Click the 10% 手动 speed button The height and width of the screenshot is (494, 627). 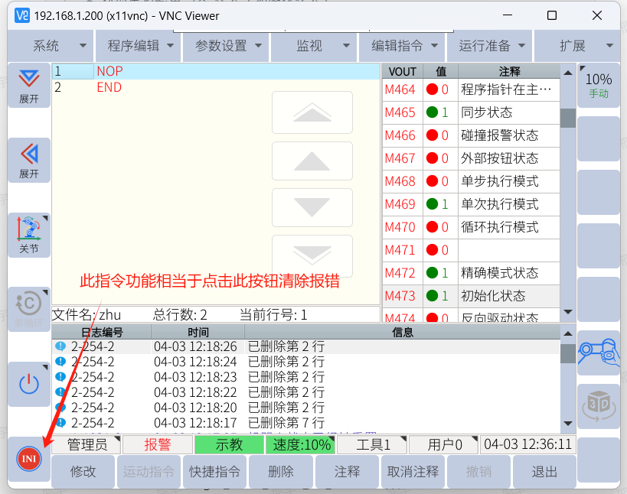pos(598,85)
